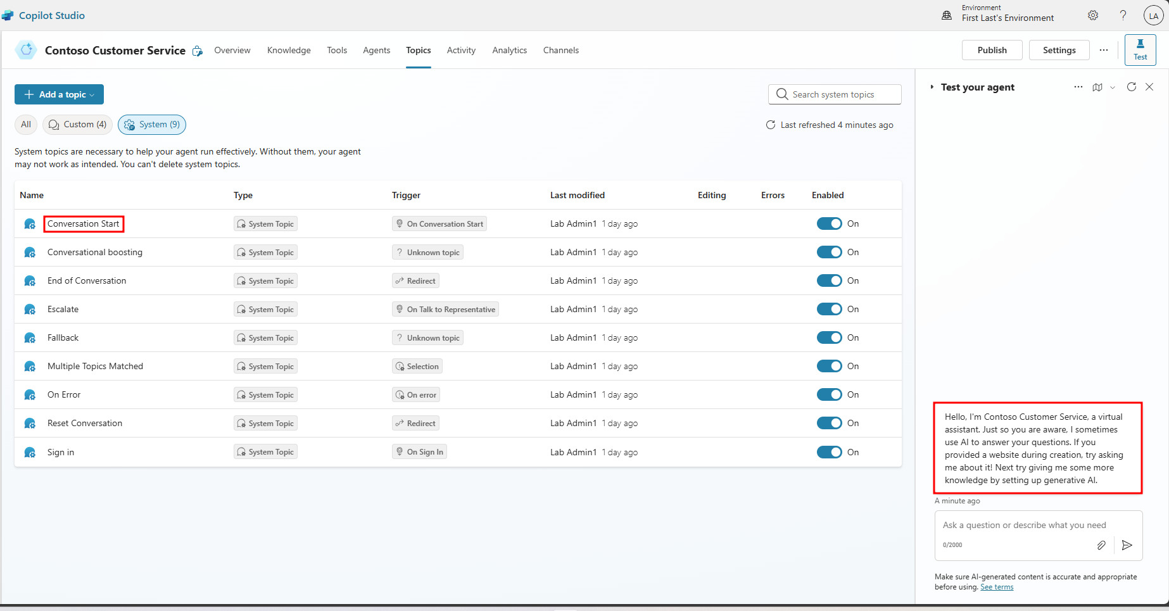The height and width of the screenshot is (611, 1169).
Task: Click the Search system topics field
Action: pyautogui.click(x=835, y=94)
